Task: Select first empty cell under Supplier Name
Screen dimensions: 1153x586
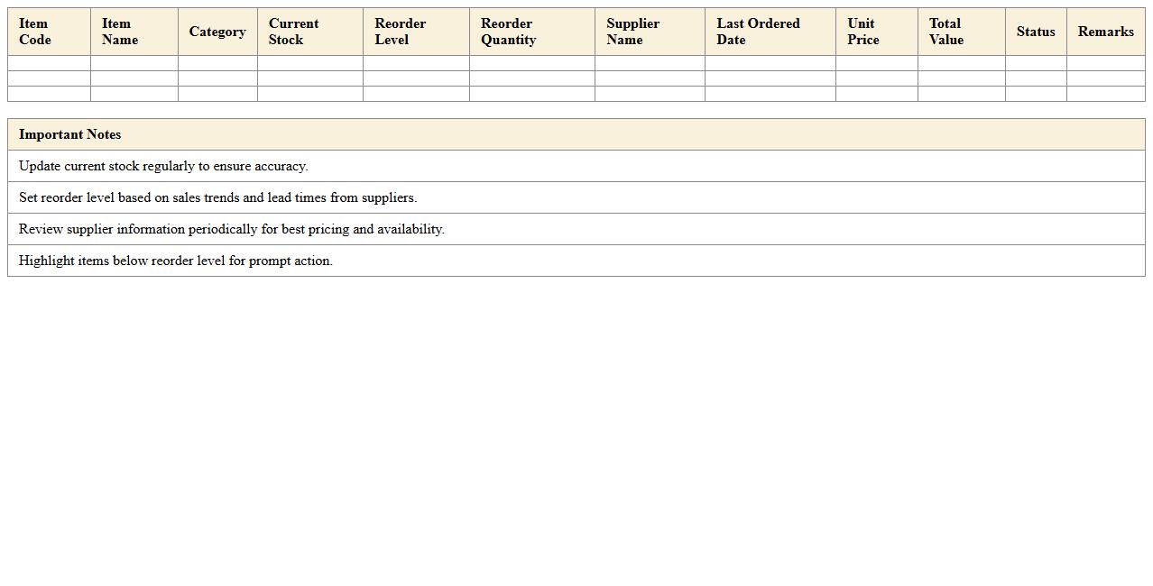Action: pos(650,63)
